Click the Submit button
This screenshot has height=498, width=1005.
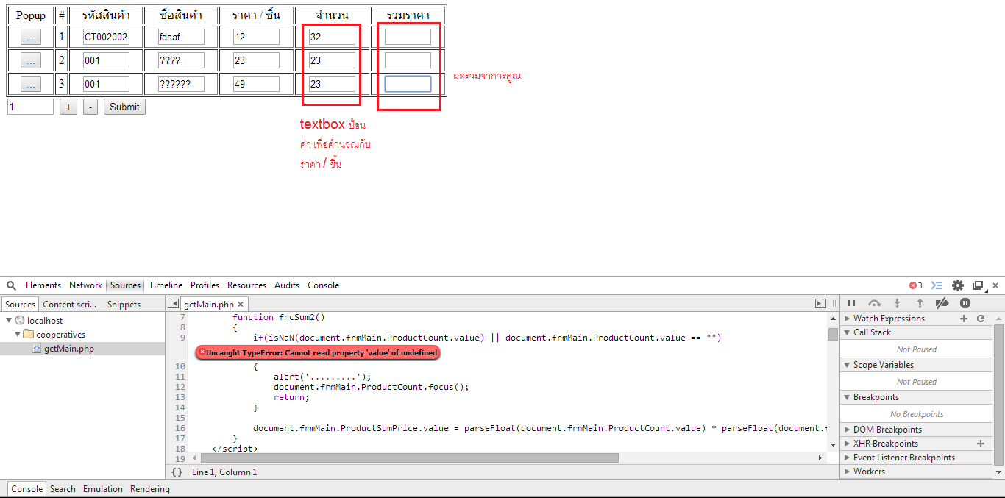[x=124, y=107]
